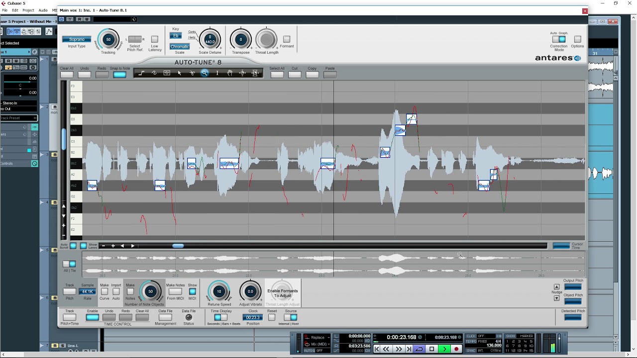The image size is (637, 358).
Task: Select the I-Beam tool
Action: (x=217, y=73)
